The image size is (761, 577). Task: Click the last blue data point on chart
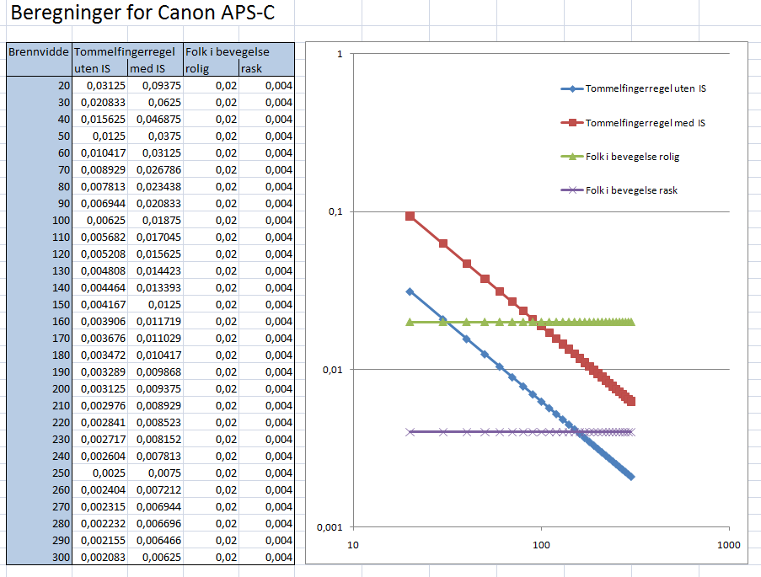(x=631, y=477)
